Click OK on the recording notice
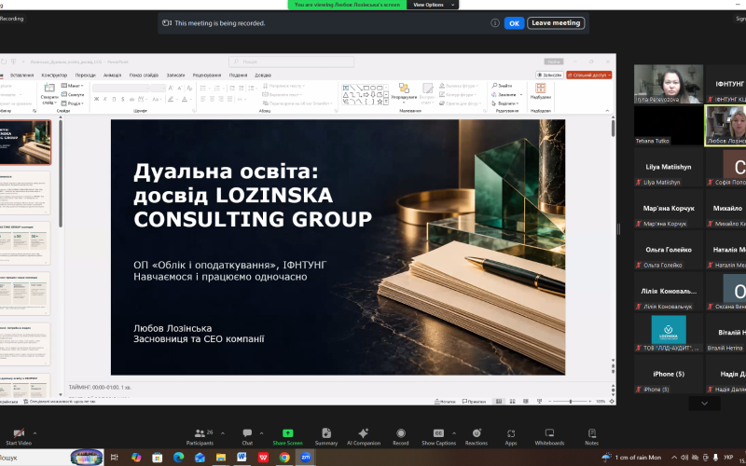 click(x=515, y=22)
